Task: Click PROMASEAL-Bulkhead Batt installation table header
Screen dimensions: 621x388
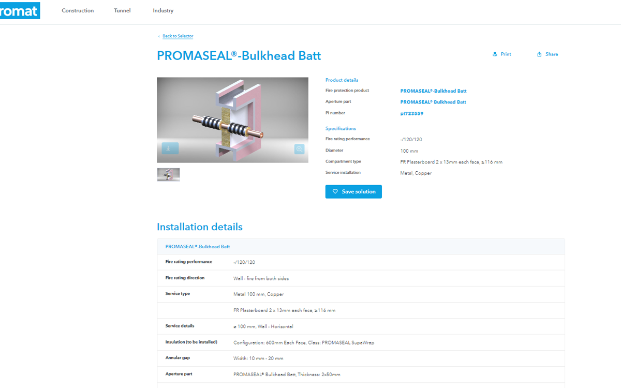Action: (198, 247)
